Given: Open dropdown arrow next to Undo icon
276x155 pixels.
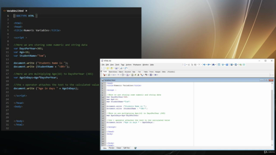Looking at the screenshot, I should click(x=206, y=65).
